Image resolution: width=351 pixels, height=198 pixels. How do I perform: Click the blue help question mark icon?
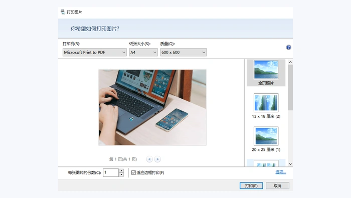288,47
